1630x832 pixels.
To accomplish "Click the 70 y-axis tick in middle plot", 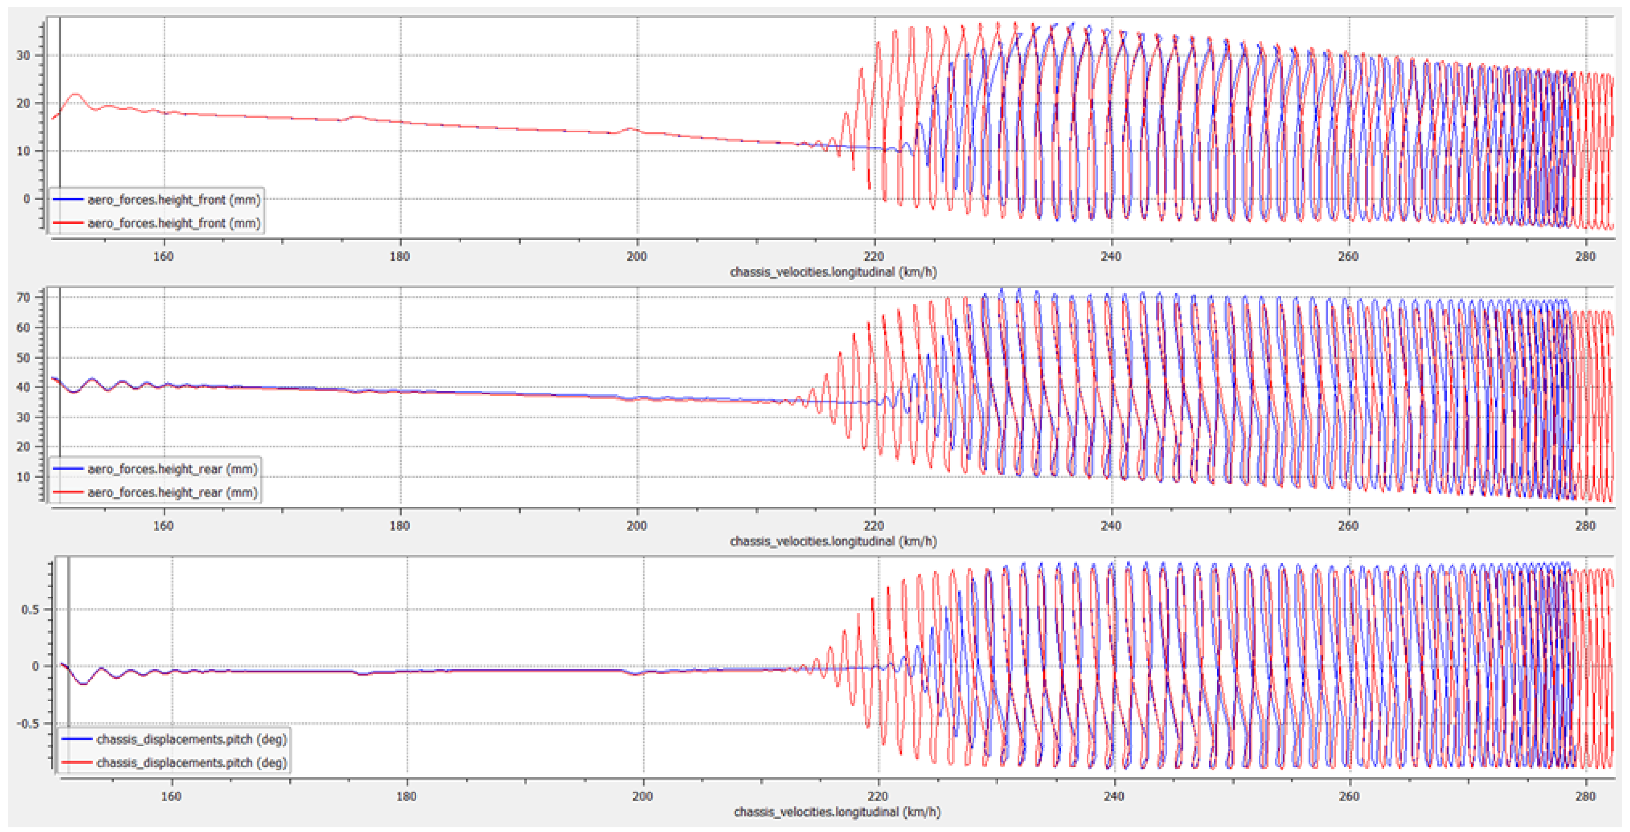I will pos(23,297).
